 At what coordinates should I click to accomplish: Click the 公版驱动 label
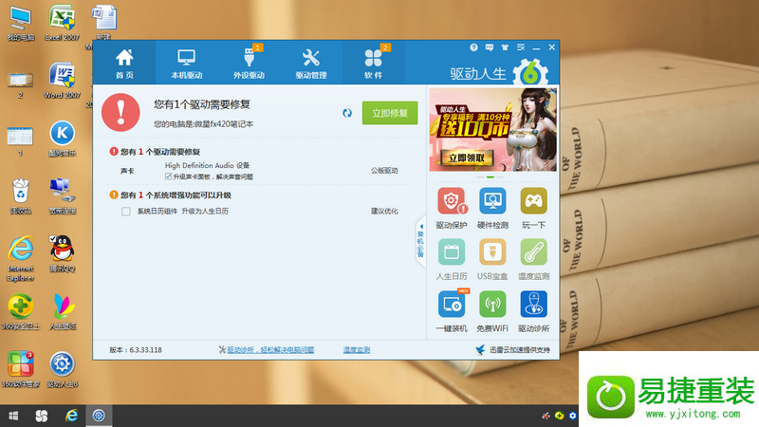click(384, 171)
